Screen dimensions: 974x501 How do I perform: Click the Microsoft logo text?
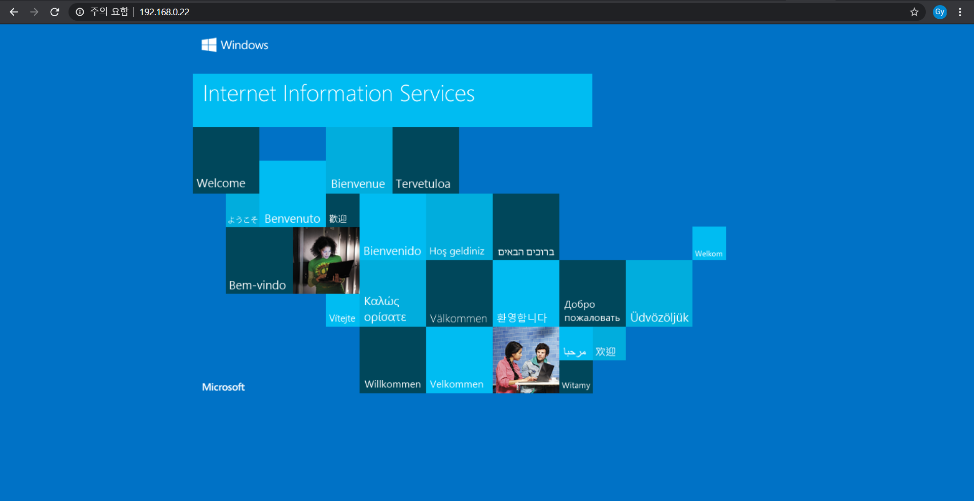pos(223,387)
